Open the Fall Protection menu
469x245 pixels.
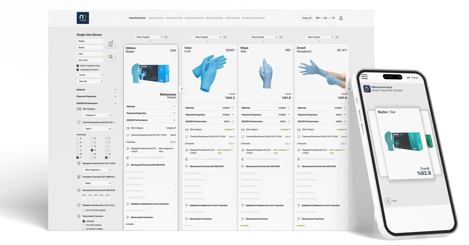pos(232,18)
